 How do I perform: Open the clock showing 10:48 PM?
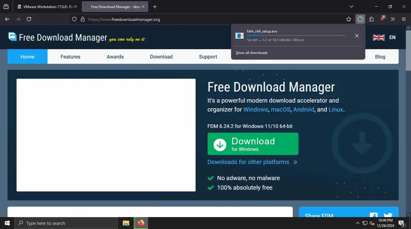pos(385,223)
